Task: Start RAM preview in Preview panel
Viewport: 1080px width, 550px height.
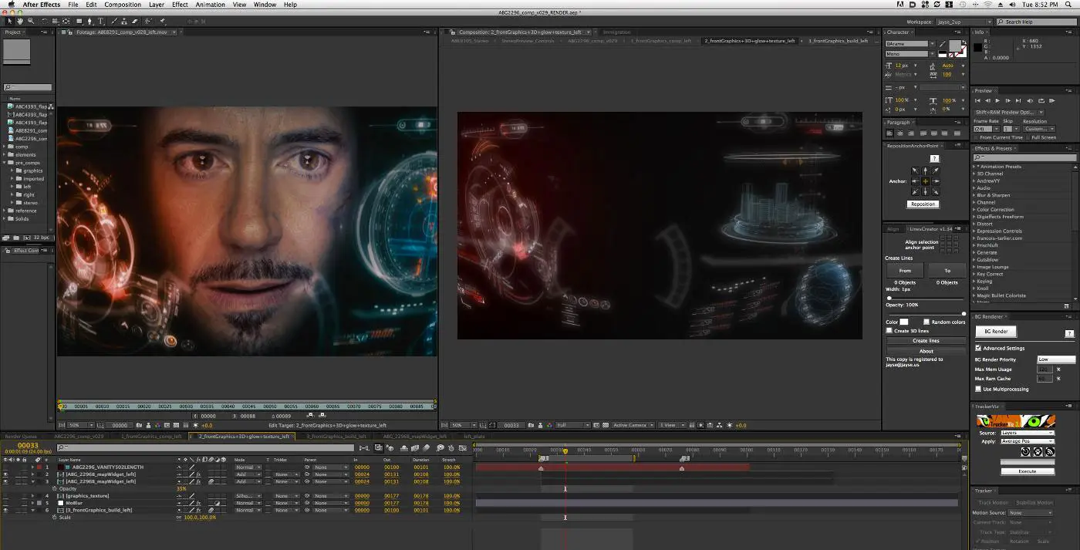Action: (x=1051, y=100)
